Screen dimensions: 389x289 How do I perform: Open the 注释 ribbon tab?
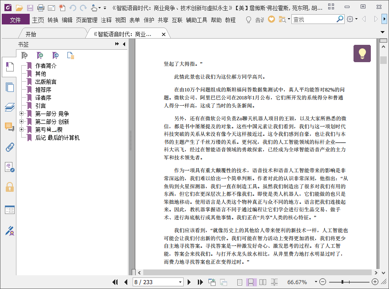pyautogui.click(x=106, y=20)
